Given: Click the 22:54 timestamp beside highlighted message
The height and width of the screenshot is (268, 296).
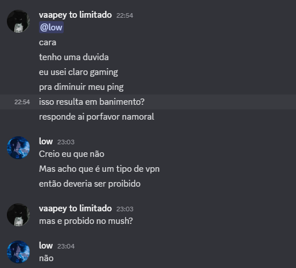Looking at the screenshot, I should coord(22,102).
